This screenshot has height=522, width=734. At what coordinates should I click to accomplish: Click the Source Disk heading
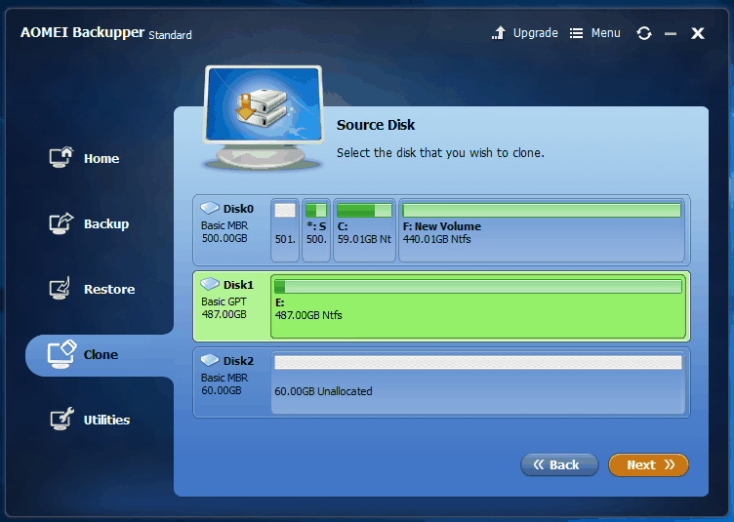[x=376, y=125]
